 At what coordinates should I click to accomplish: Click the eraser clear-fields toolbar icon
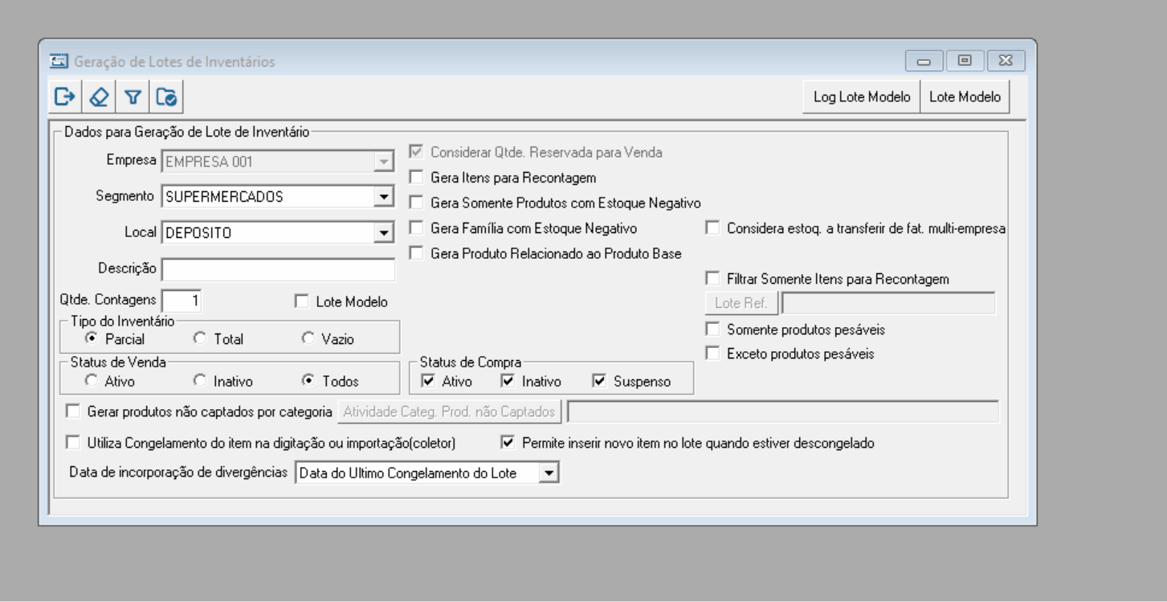(99, 97)
